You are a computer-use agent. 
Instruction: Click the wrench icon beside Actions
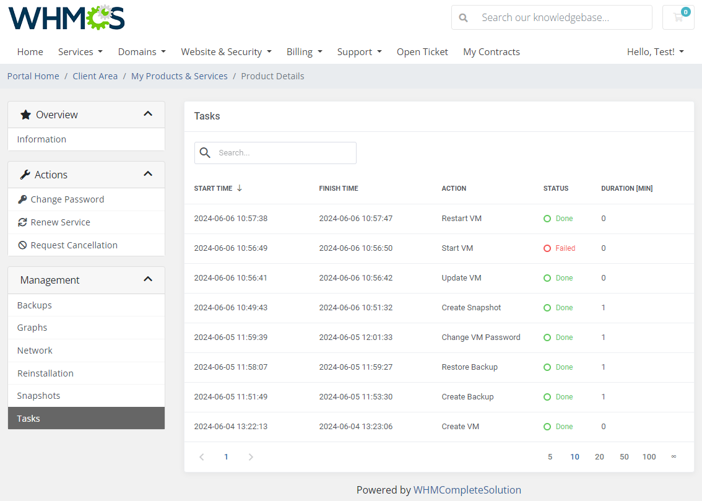(x=25, y=174)
